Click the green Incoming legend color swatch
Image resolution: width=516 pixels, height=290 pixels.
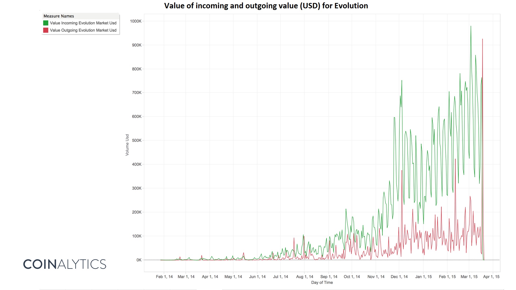46,23
